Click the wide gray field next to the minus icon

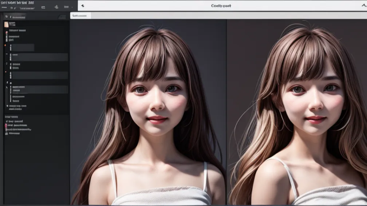[40, 57]
